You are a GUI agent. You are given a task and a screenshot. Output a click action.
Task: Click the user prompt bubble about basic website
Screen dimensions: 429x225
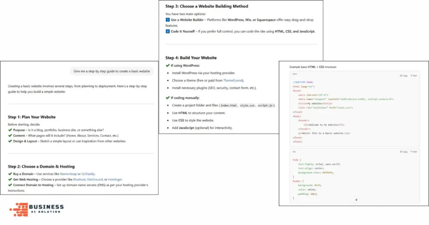111,71
